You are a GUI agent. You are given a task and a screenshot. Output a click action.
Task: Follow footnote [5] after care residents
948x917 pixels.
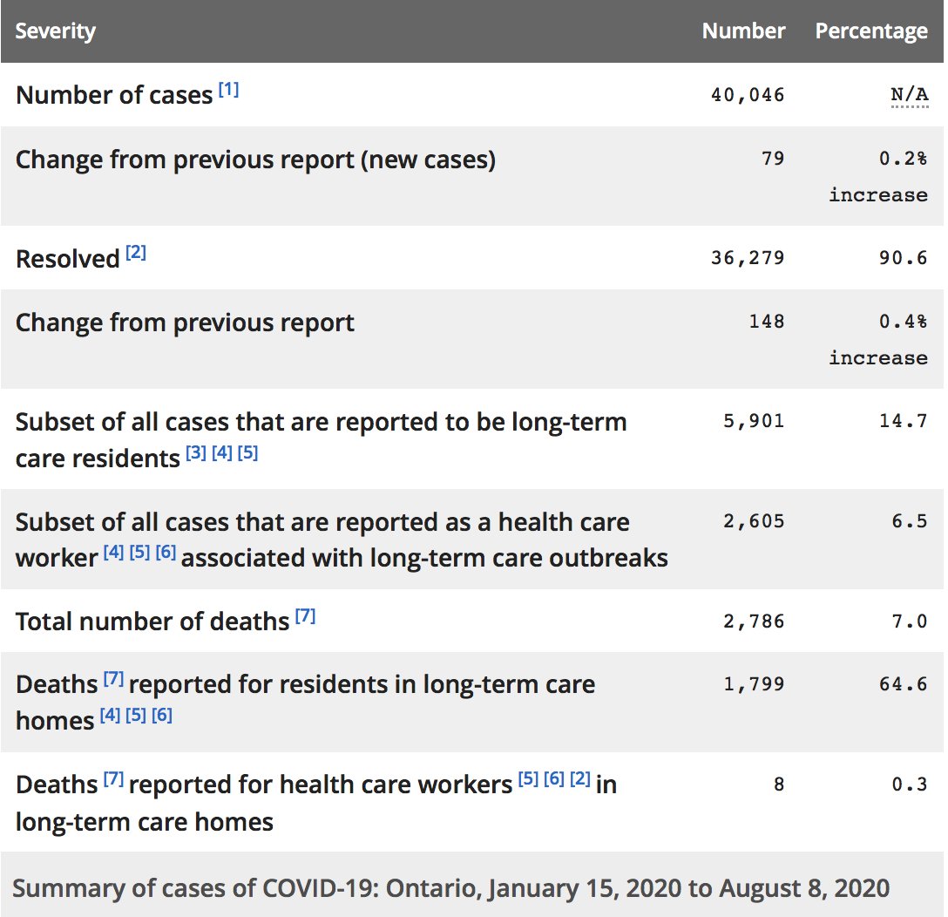[x=247, y=452]
